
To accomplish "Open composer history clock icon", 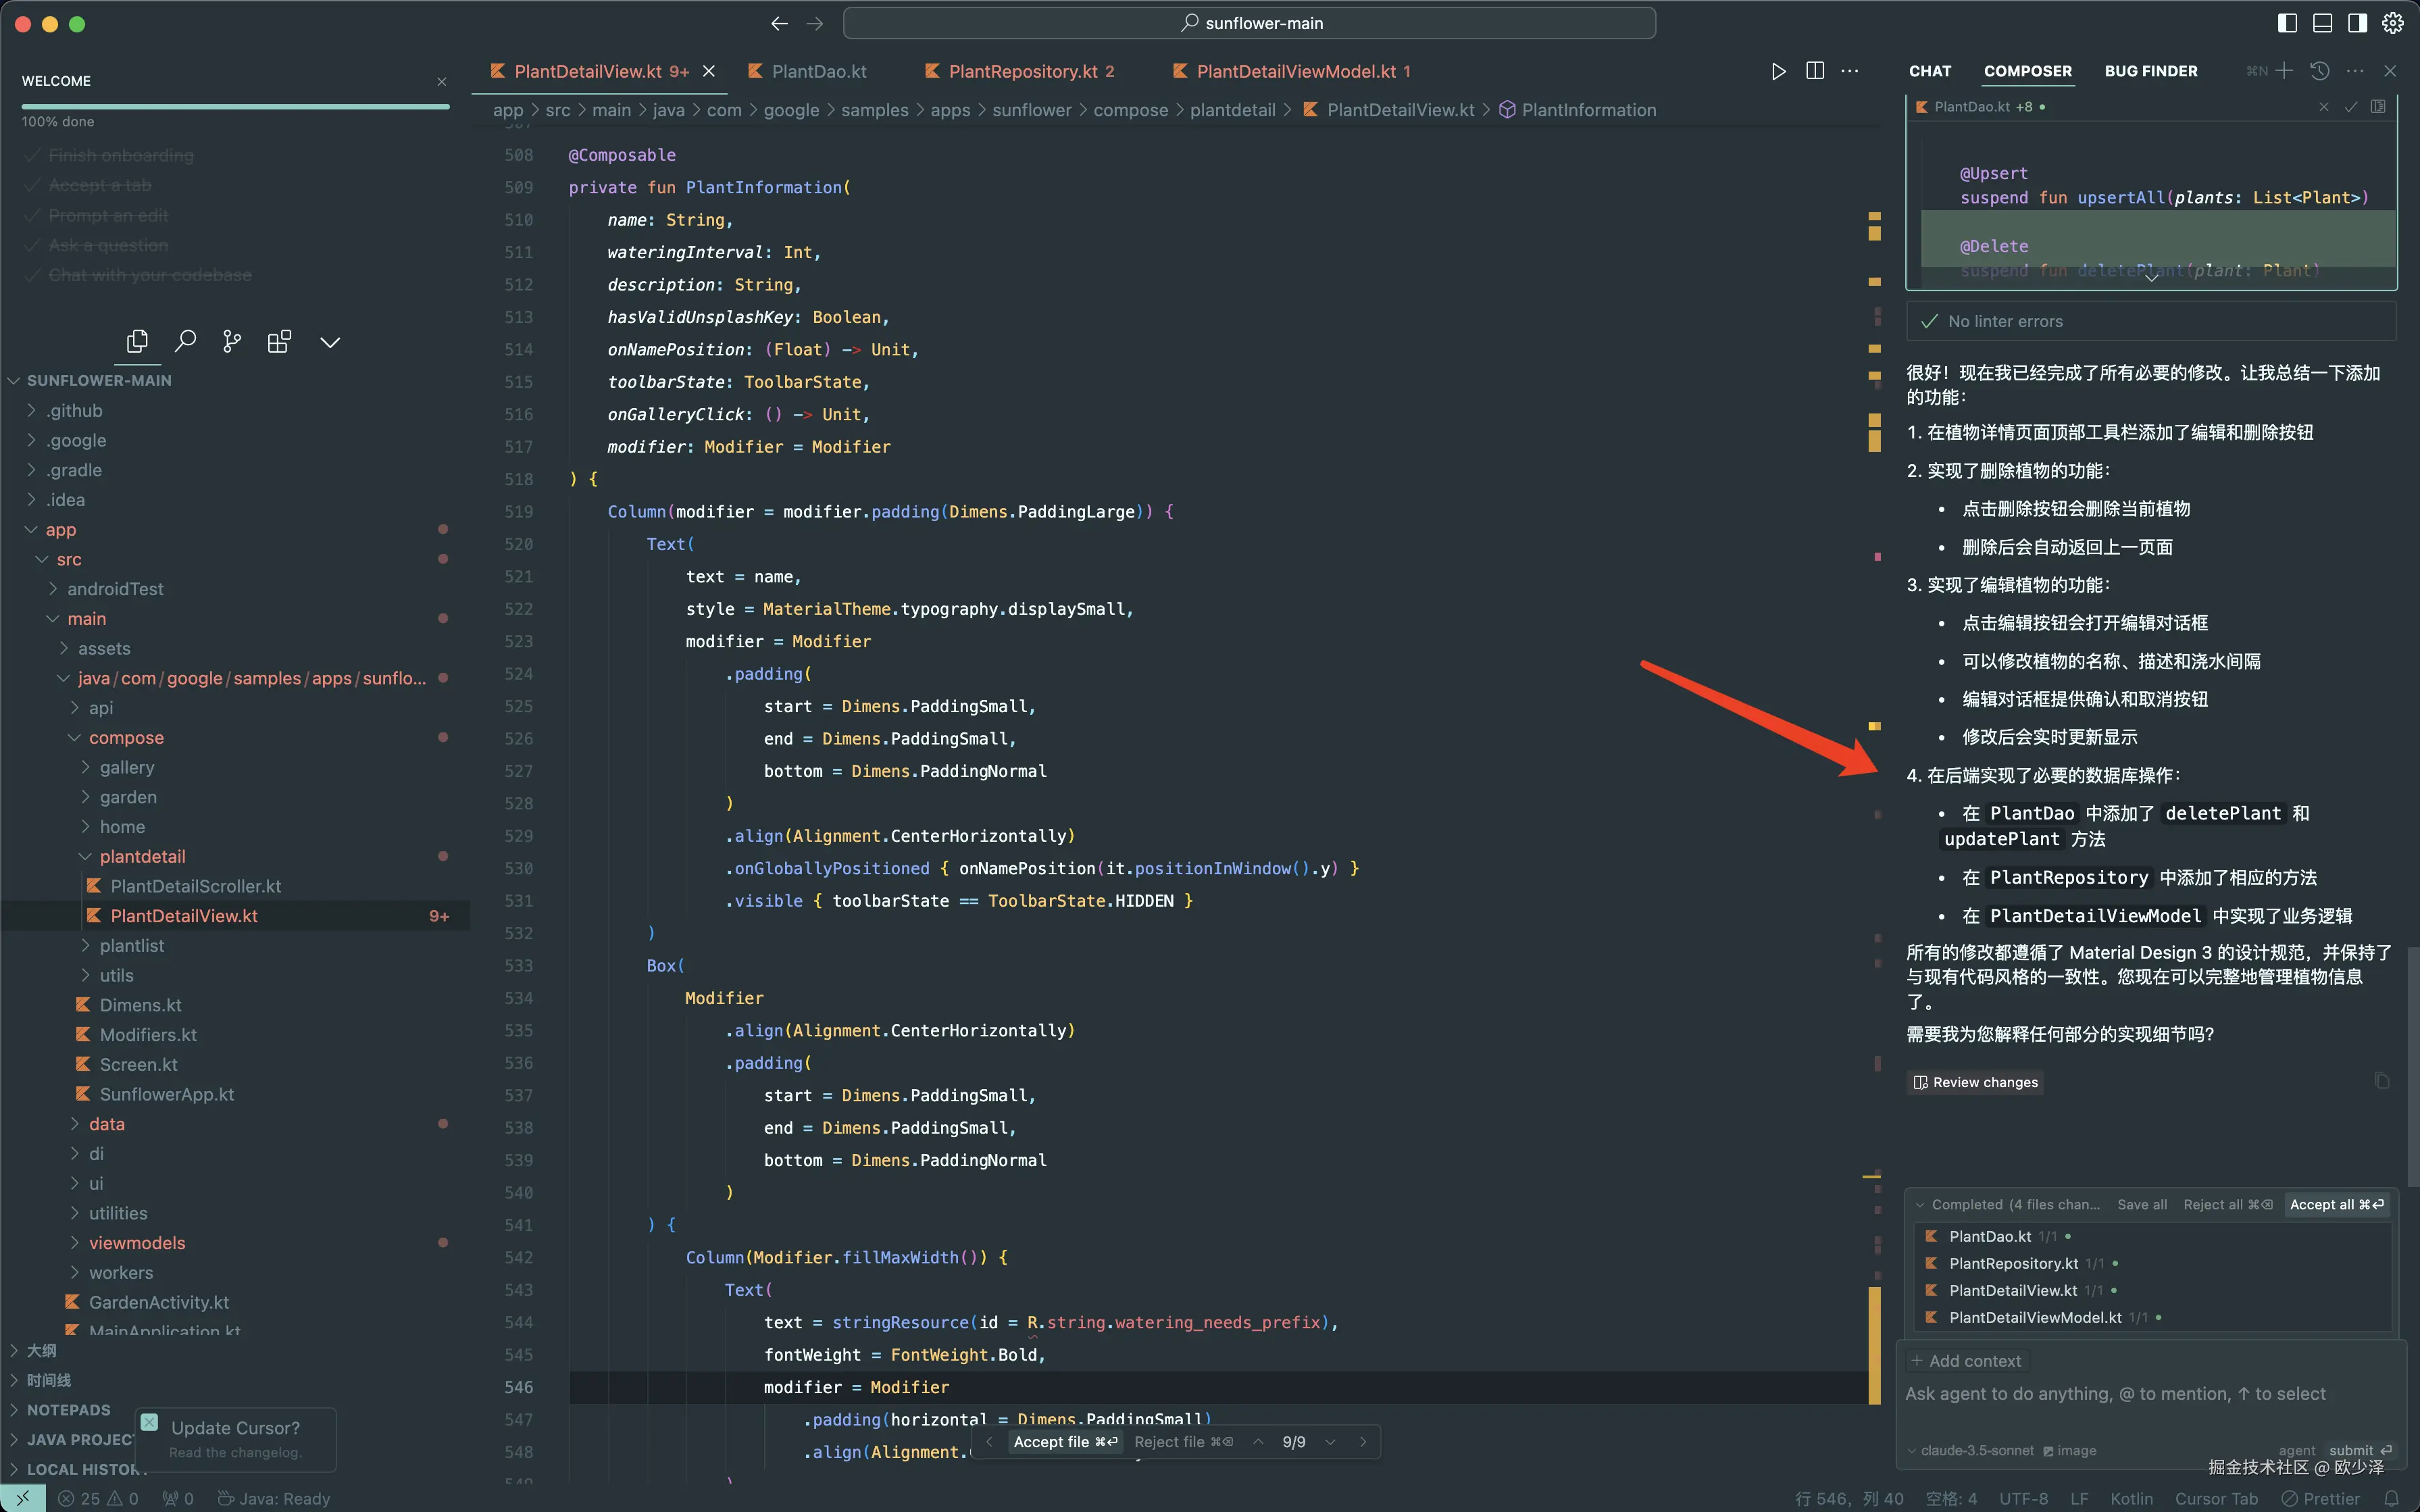I will [x=2320, y=71].
